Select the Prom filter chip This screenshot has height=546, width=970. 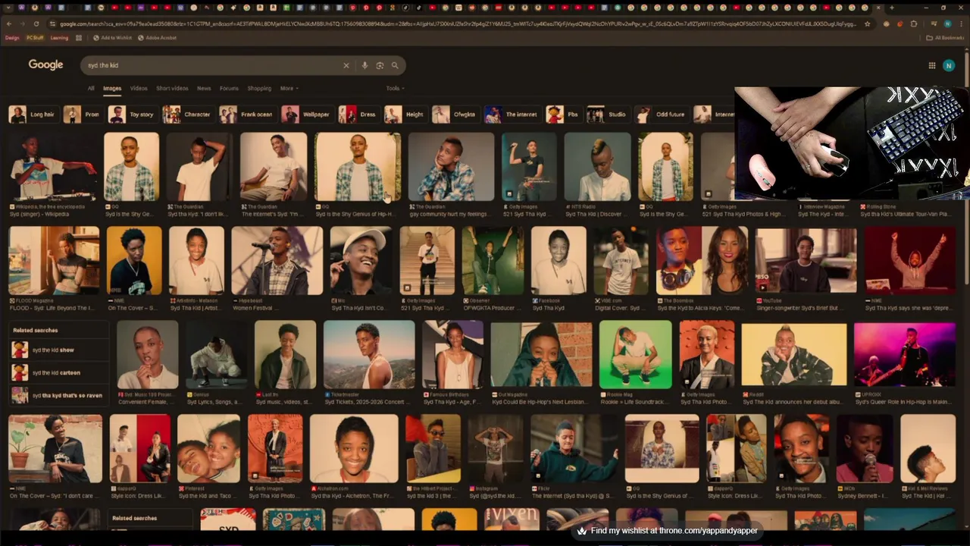coord(83,115)
